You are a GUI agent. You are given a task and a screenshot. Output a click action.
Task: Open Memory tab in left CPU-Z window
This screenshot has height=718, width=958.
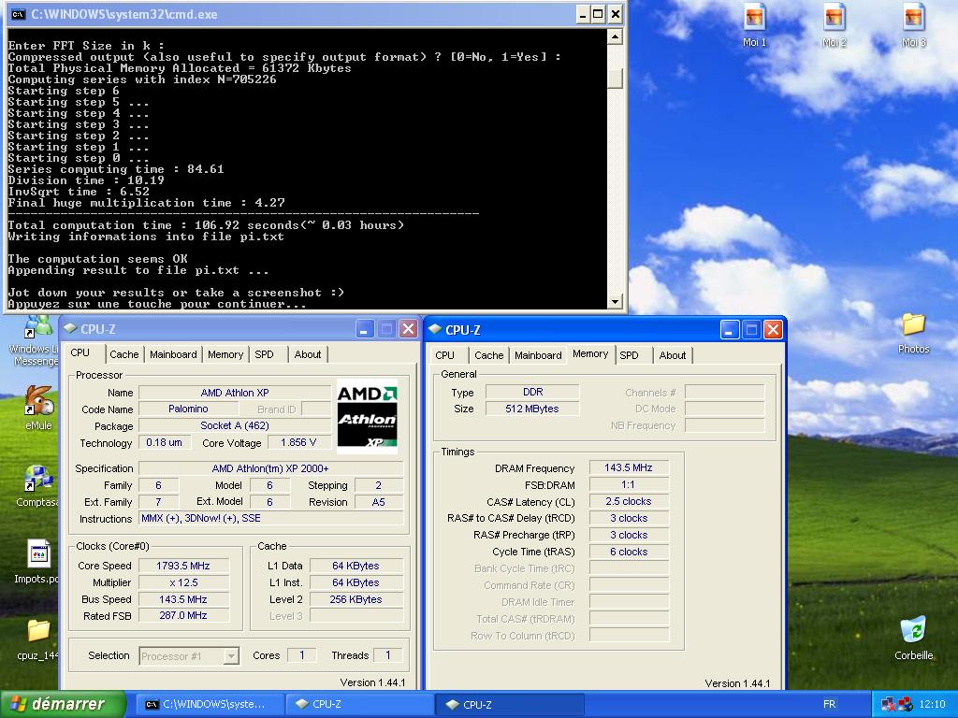[225, 354]
